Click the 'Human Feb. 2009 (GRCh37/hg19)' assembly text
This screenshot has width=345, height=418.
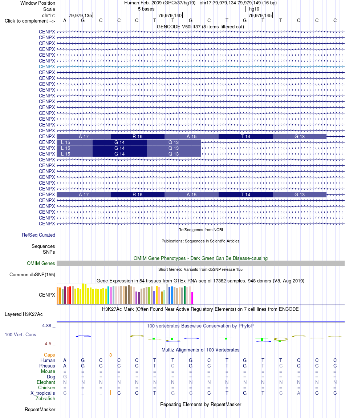pyautogui.click(x=160, y=3)
